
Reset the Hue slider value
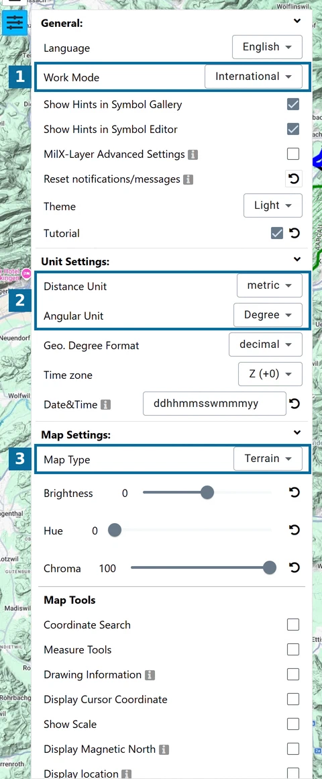pos(294,531)
